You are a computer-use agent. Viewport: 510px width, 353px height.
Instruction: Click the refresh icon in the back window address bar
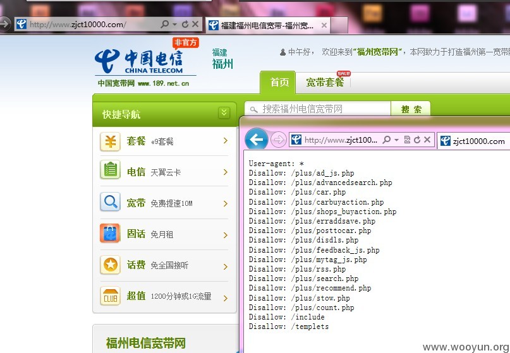tap(185, 24)
